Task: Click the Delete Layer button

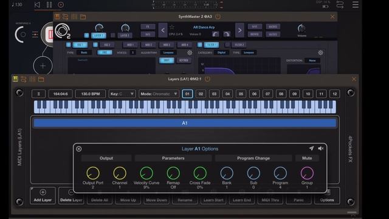Action: (71, 196)
